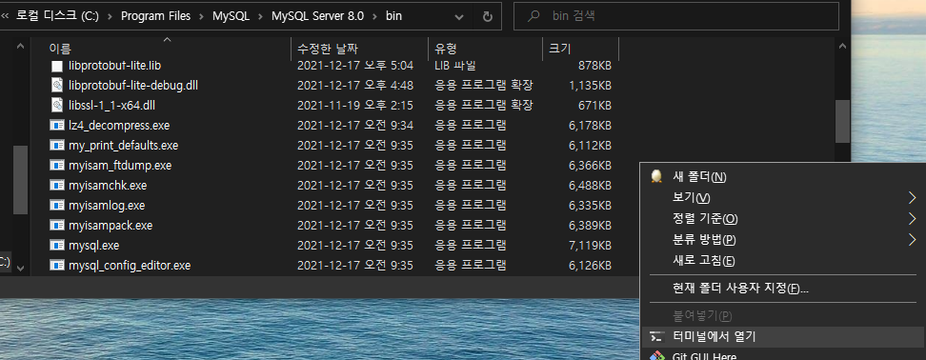This screenshot has width=926, height=360.
Task: Select the file name mysql_config_editor.exe
Action: pyautogui.click(x=130, y=265)
